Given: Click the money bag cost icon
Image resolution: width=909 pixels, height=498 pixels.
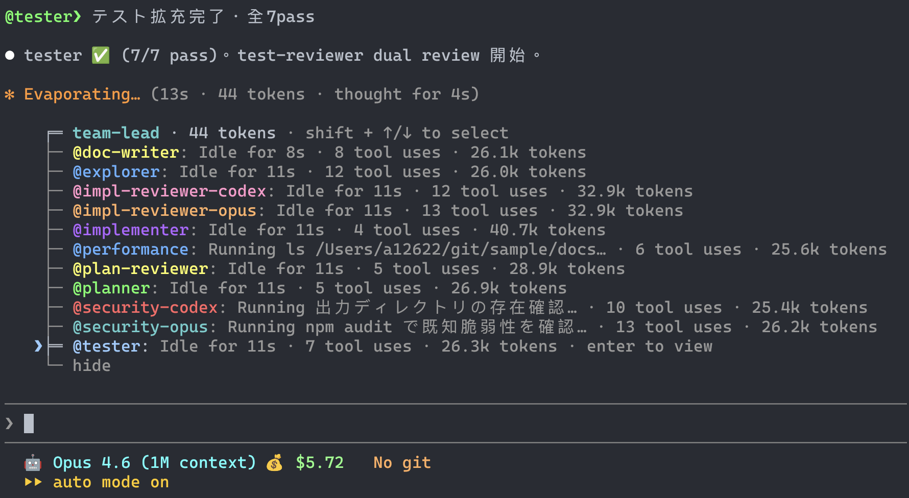Looking at the screenshot, I should pos(274,463).
